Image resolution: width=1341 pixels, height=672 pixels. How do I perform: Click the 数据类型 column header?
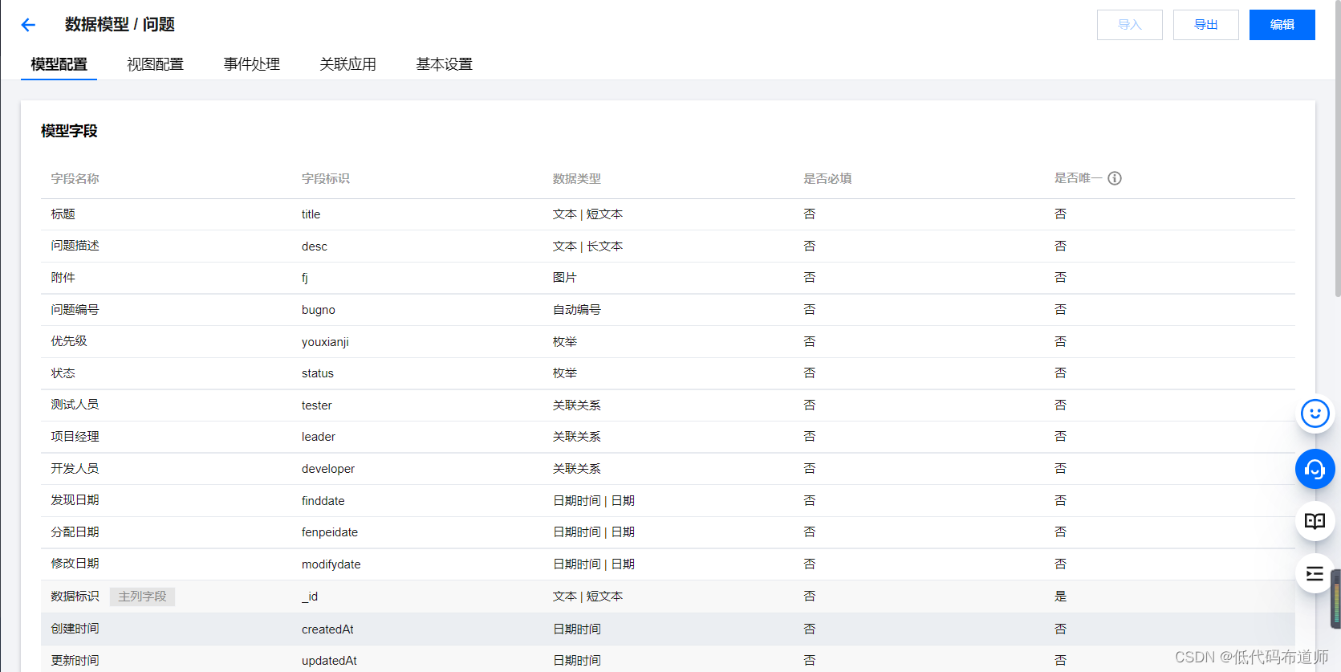[577, 178]
